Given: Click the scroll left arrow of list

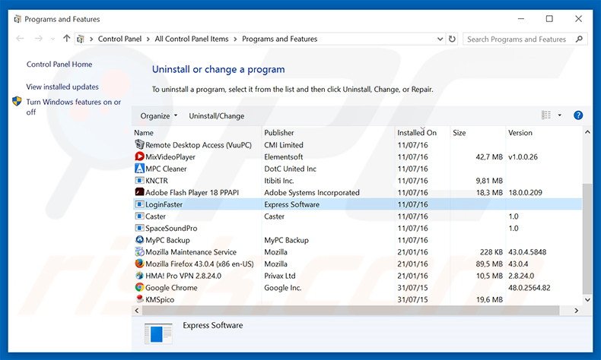Looking at the screenshot, I should pos(137,311).
